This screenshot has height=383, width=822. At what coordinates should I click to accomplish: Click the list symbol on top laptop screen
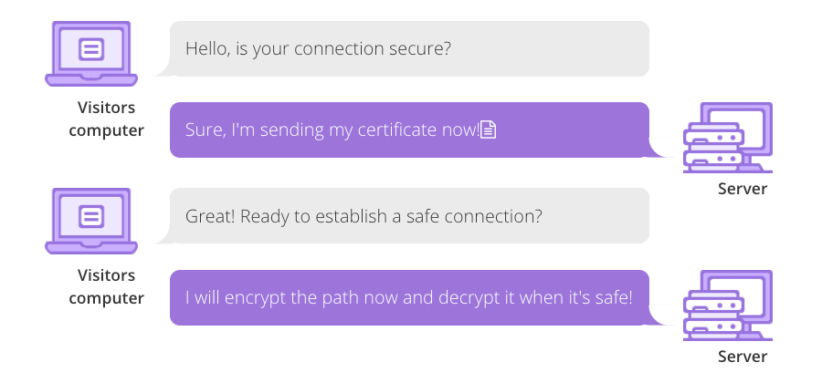[91, 48]
